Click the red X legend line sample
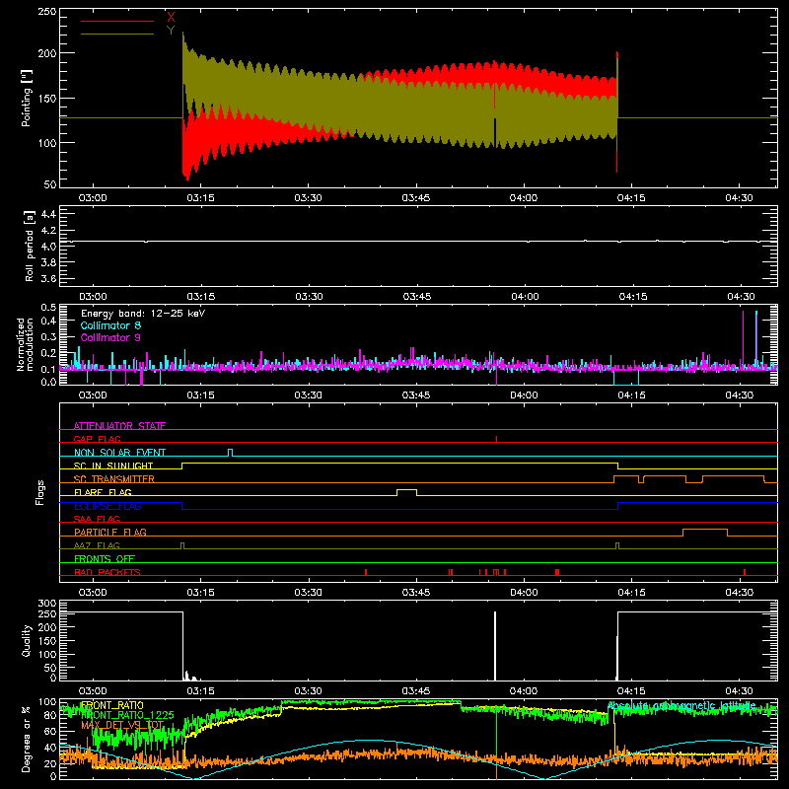 tap(117, 21)
